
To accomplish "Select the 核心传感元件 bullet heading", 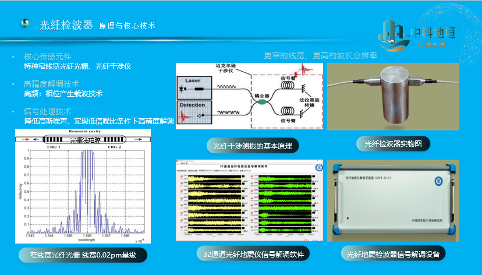I will coord(48,57).
